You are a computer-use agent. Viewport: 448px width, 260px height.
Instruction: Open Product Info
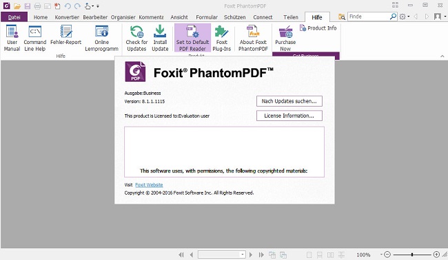318,28
